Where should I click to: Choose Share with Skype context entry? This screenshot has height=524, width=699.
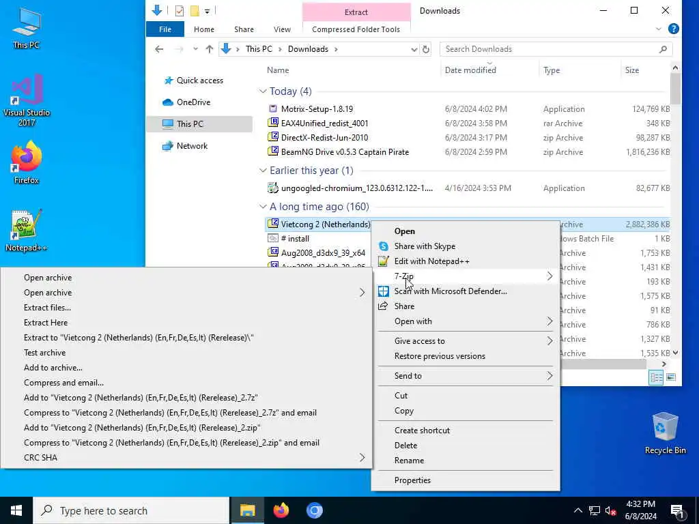466,246
